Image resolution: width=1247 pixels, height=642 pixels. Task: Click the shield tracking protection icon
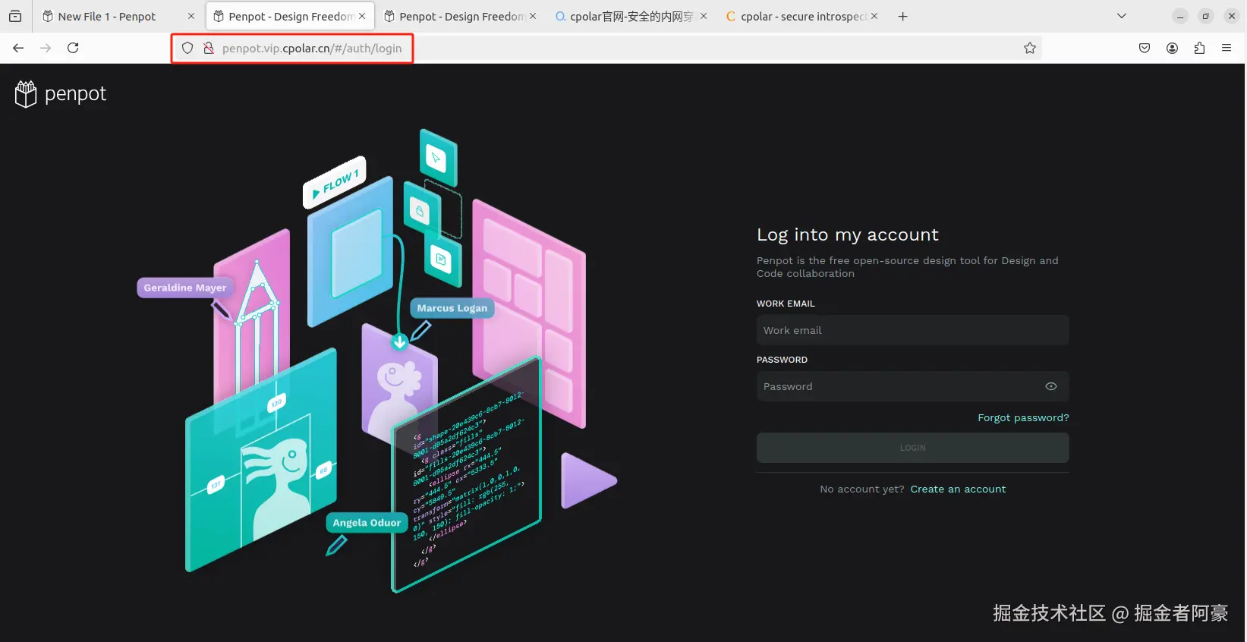pos(187,48)
